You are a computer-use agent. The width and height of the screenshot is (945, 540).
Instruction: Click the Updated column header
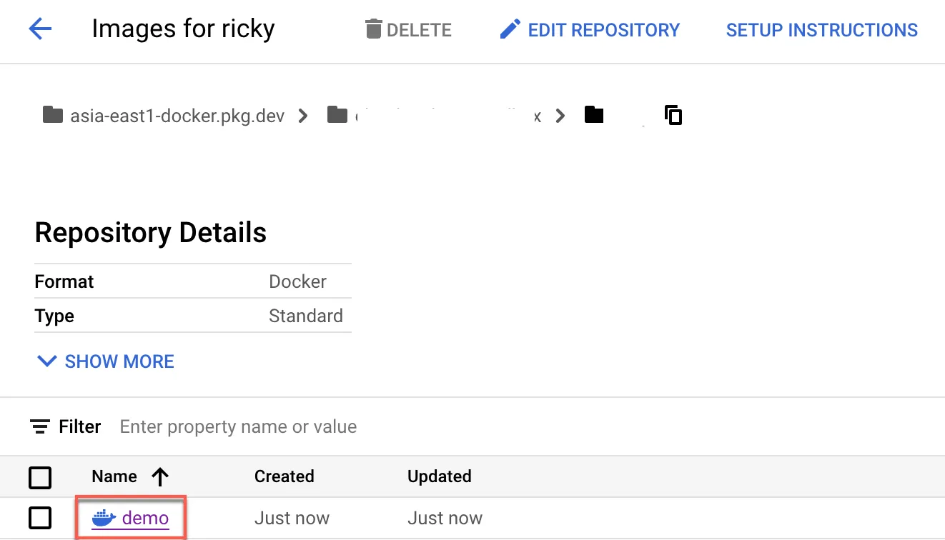tap(440, 476)
